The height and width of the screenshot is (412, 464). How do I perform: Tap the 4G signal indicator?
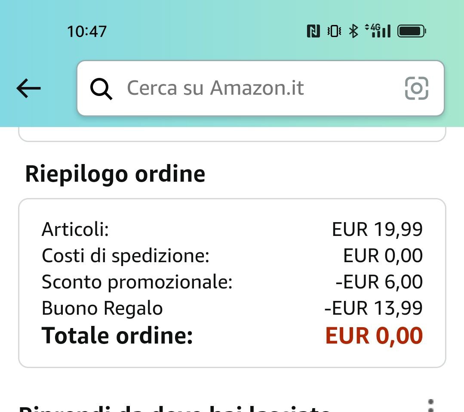378,31
